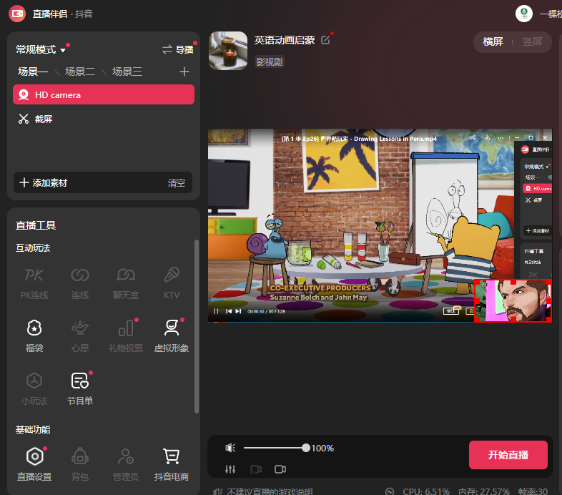
Task: Open the 虚拟形象 avatar tool
Action: pyautogui.click(x=172, y=336)
